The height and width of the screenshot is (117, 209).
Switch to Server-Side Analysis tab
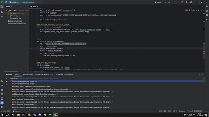click(x=44, y=75)
